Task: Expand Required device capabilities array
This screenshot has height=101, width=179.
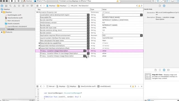Action: click(39, 43)
